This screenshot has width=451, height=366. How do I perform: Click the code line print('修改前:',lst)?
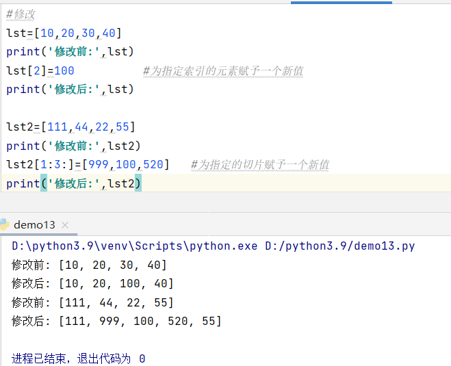[70, 52]
